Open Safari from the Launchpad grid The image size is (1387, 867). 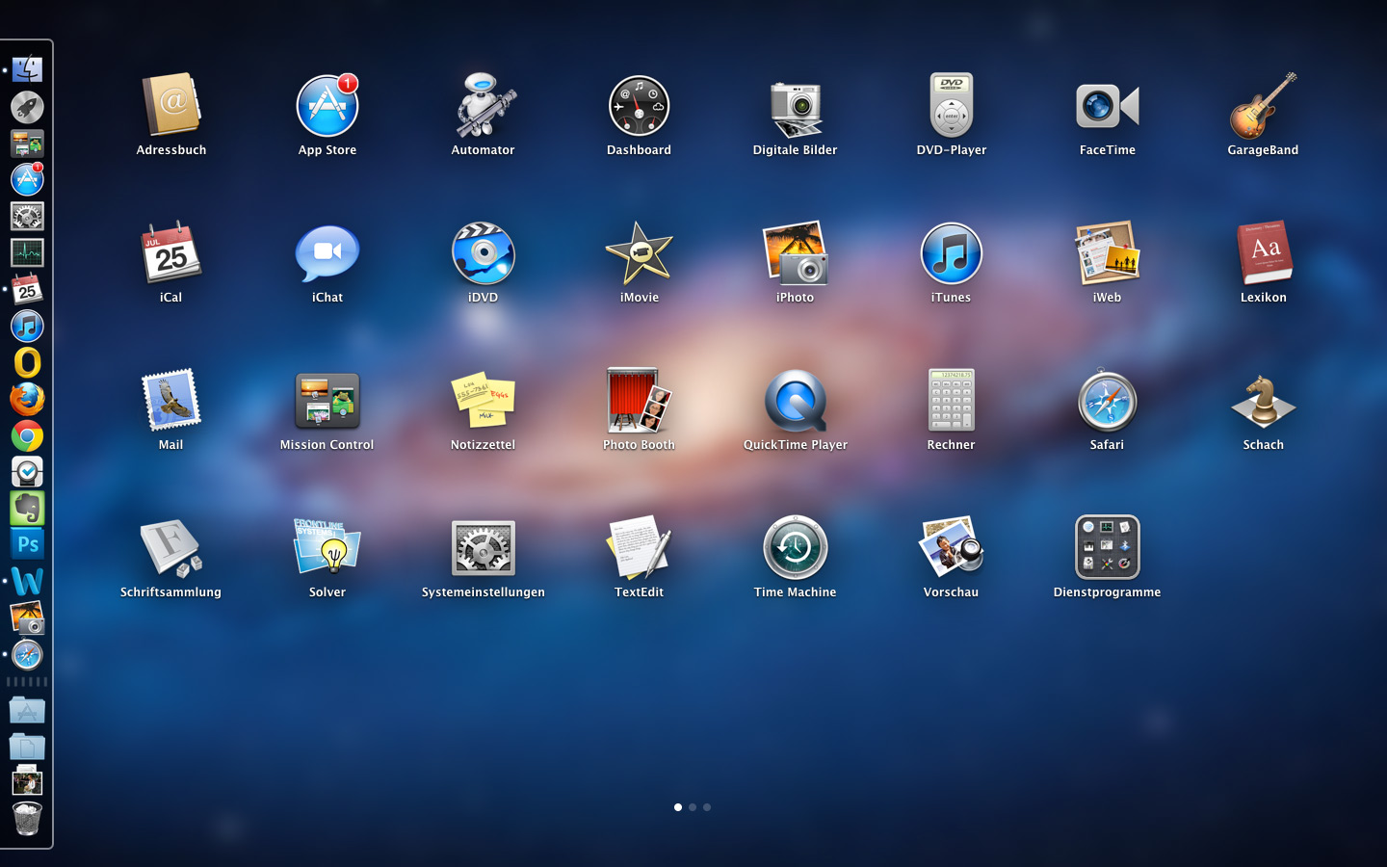[x=1108, y=400]
